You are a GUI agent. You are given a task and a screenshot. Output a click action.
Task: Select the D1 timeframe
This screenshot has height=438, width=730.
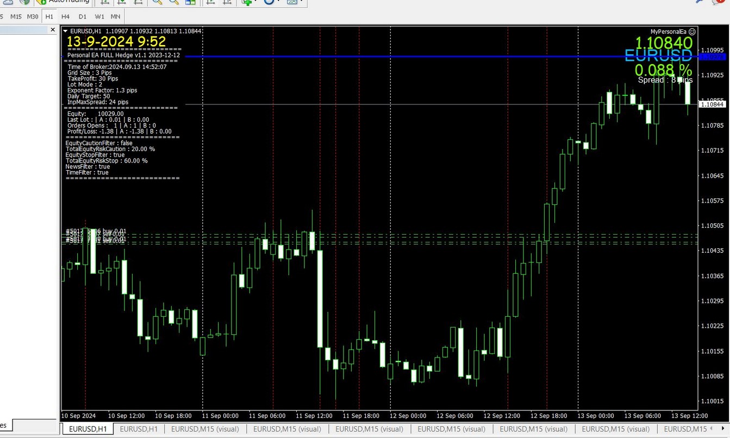(x=82, y=16)
